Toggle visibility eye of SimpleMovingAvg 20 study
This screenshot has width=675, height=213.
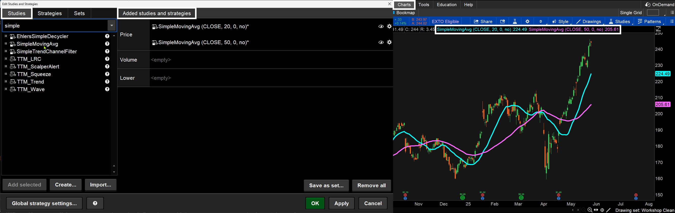coord(381,26)
